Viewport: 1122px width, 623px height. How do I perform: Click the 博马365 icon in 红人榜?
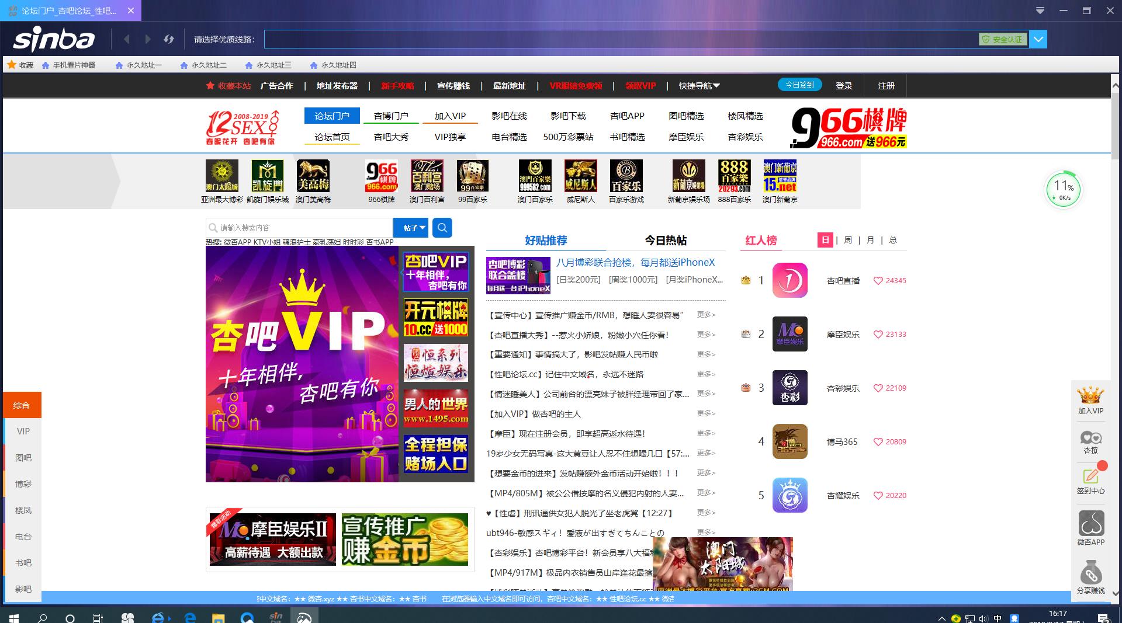[x=790, y=441]
